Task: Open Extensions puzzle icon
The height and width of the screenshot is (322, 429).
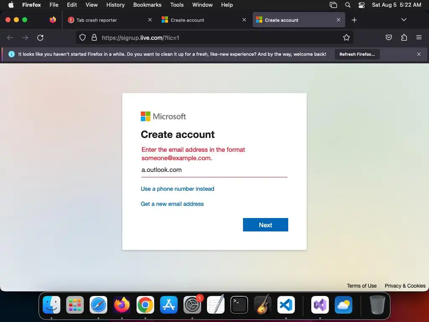Action: [404, 37]
